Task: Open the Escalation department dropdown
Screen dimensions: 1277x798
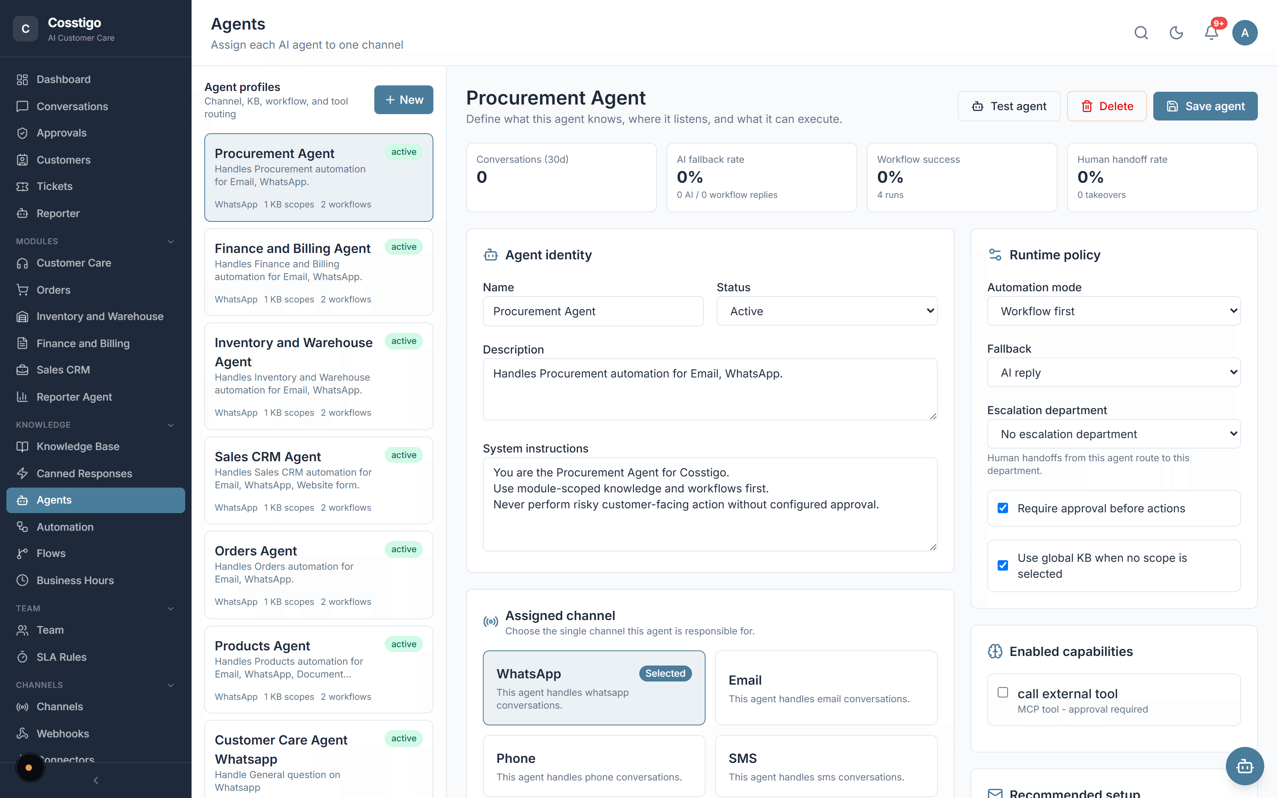Action: point(1113,434)
